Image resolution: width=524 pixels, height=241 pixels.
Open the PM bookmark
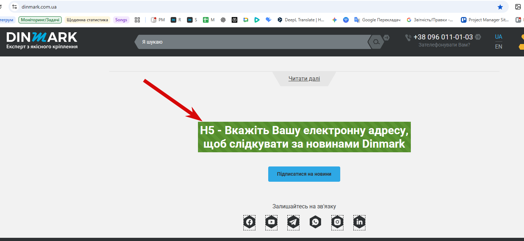(x=158, y=20)
